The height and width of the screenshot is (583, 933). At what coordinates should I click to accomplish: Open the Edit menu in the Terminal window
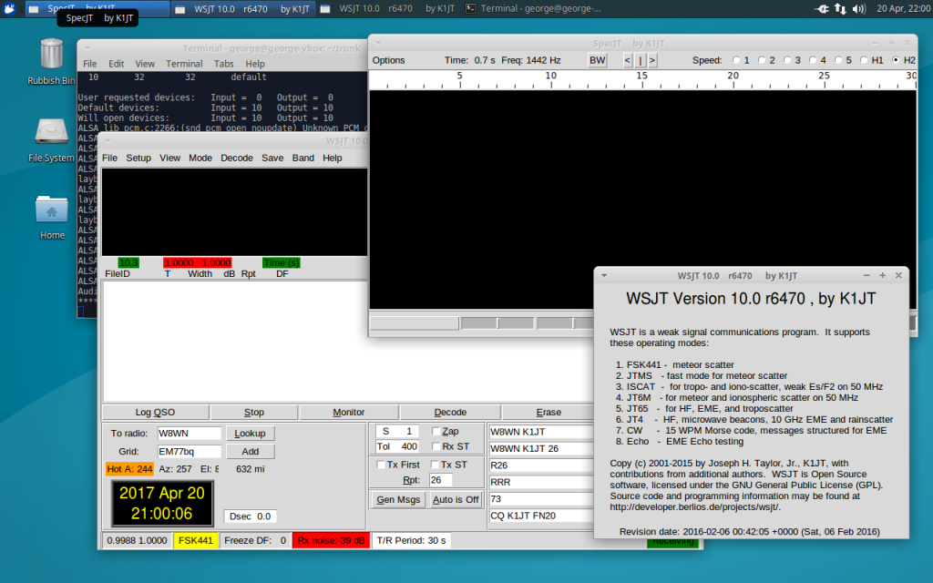click(x=116, y=64)
